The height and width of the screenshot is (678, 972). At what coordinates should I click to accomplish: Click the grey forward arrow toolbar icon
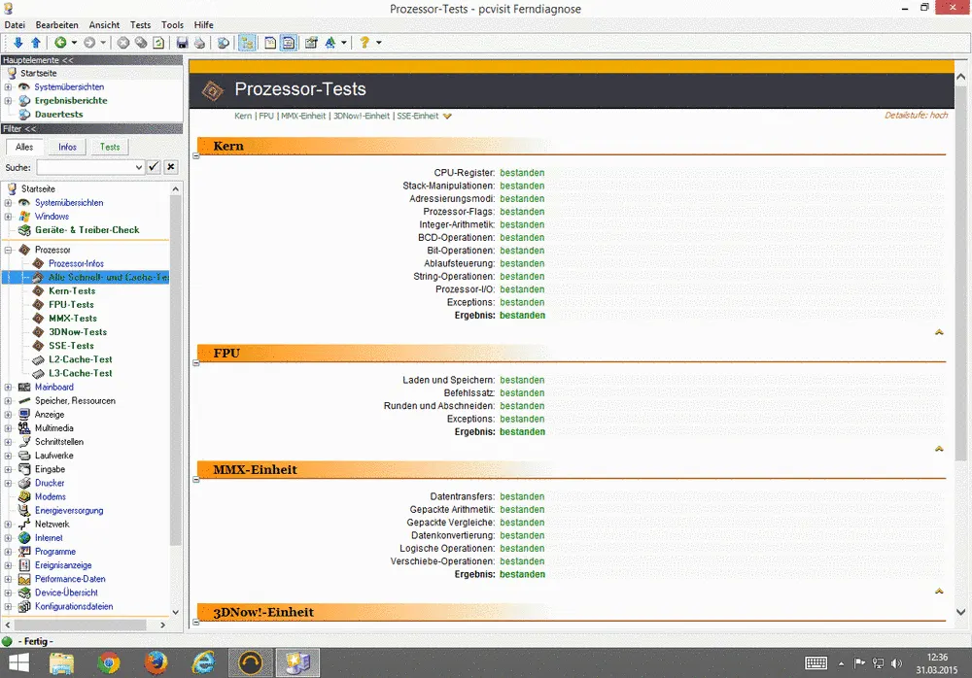[x=89, y=42]
